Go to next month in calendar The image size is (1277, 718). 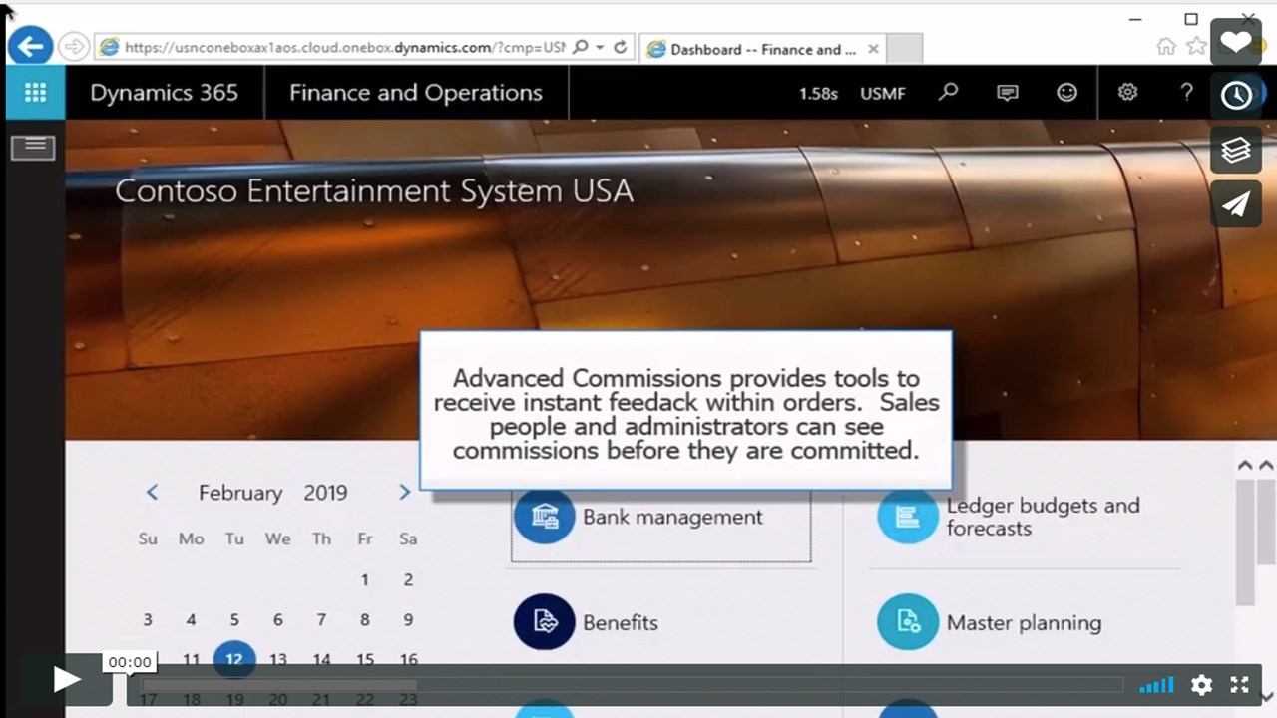[404, 492]
